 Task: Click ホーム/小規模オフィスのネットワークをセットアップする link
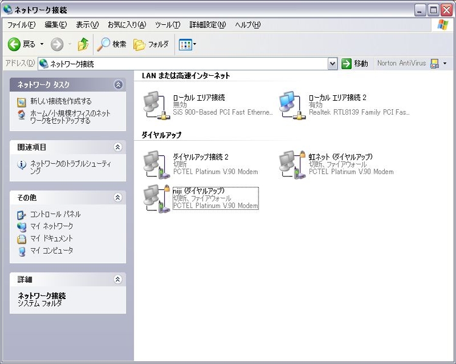tap(70, 116)
